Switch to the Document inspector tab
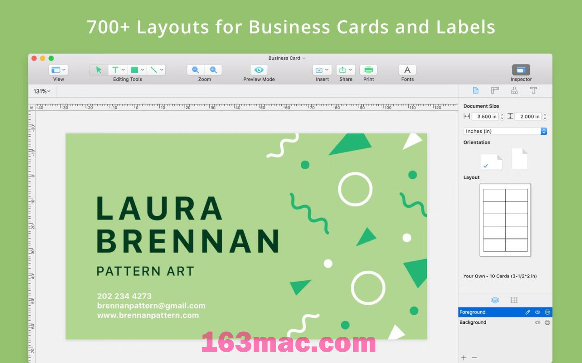This screenshot has width=582, height=363. (x=476, y=90)
